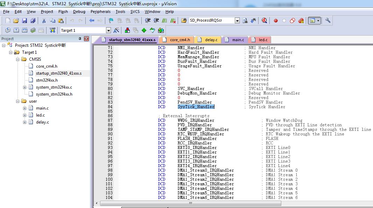Screen dimensions: 373x208
Task: Open the Peripherals menu
Action: pos(100,12)
